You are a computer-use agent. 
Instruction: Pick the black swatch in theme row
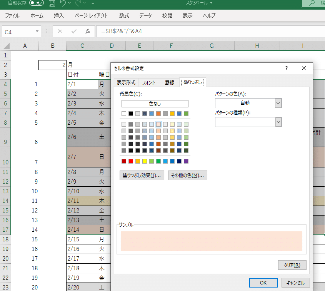(x=131, y=114)
